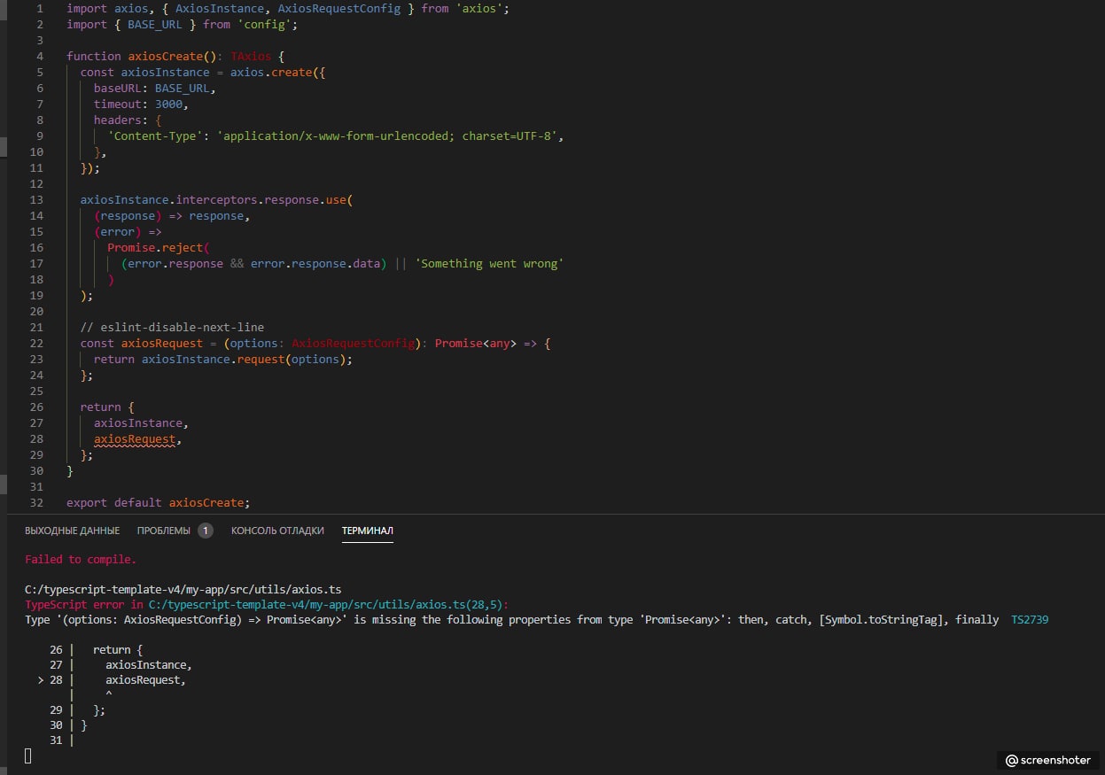Click the eslint-disable-next-line comment
Image resolution: width=1105 pixels, height=775 pixels.
(x=172, y=328)
